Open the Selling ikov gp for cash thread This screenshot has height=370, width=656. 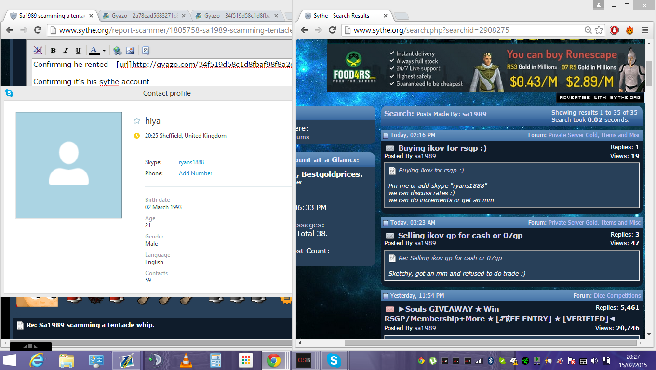[x=460, y=236]
